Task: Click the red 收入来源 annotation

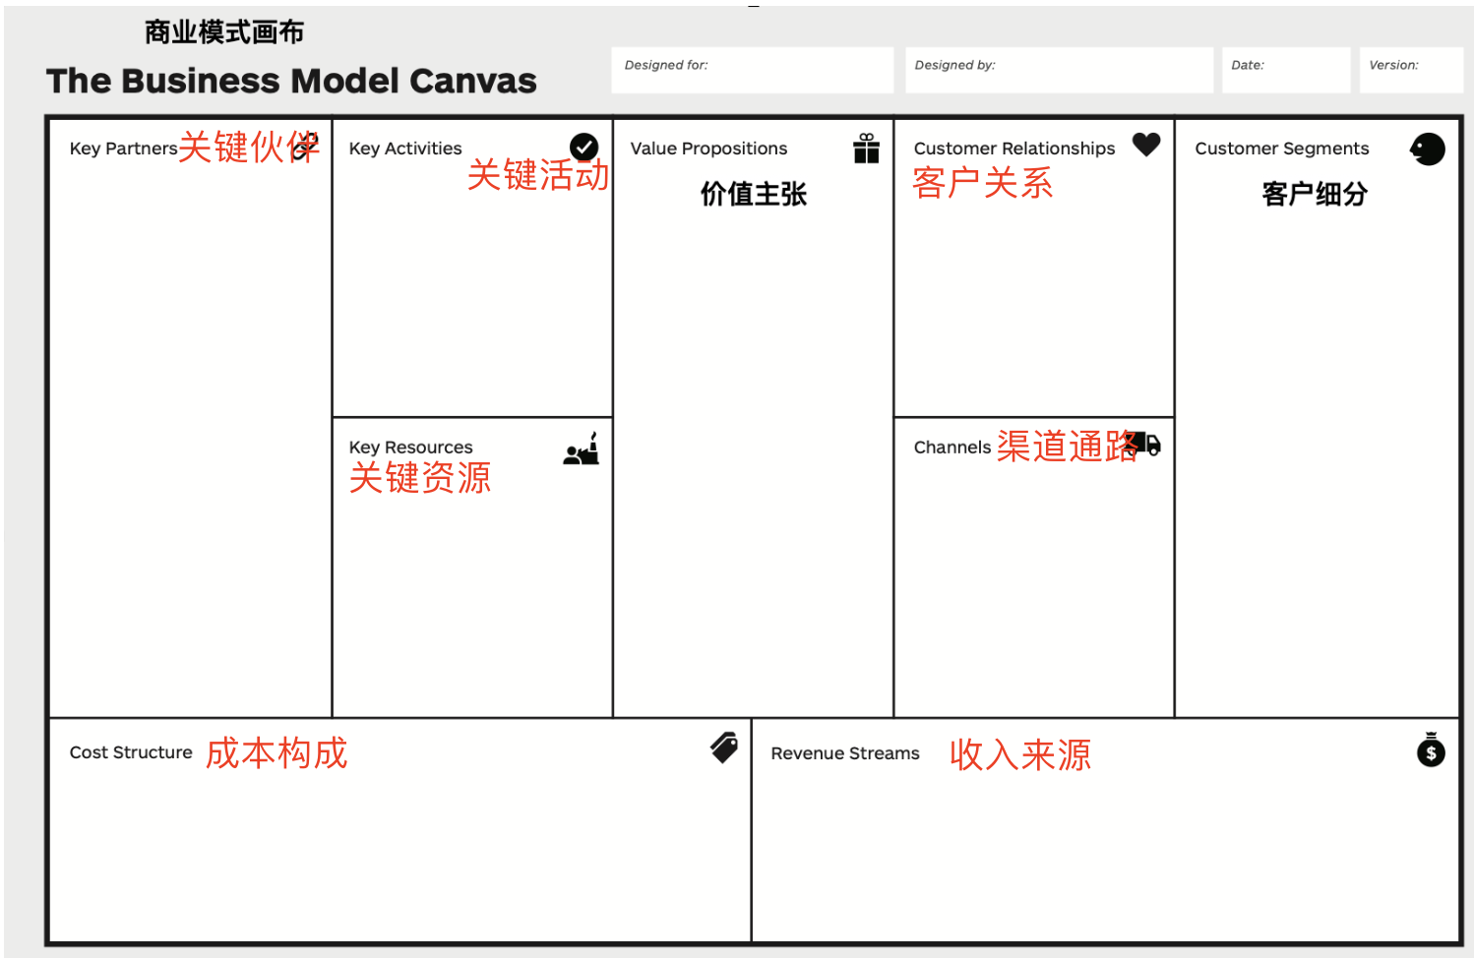Action: (1020, 755)
